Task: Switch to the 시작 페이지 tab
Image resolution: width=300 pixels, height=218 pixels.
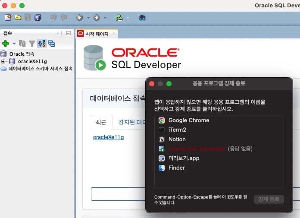Action: (97, 34)
